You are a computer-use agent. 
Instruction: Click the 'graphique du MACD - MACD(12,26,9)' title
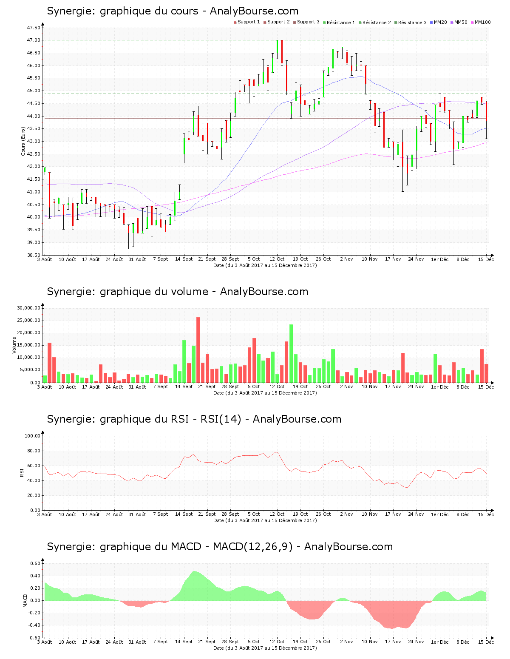220,547
